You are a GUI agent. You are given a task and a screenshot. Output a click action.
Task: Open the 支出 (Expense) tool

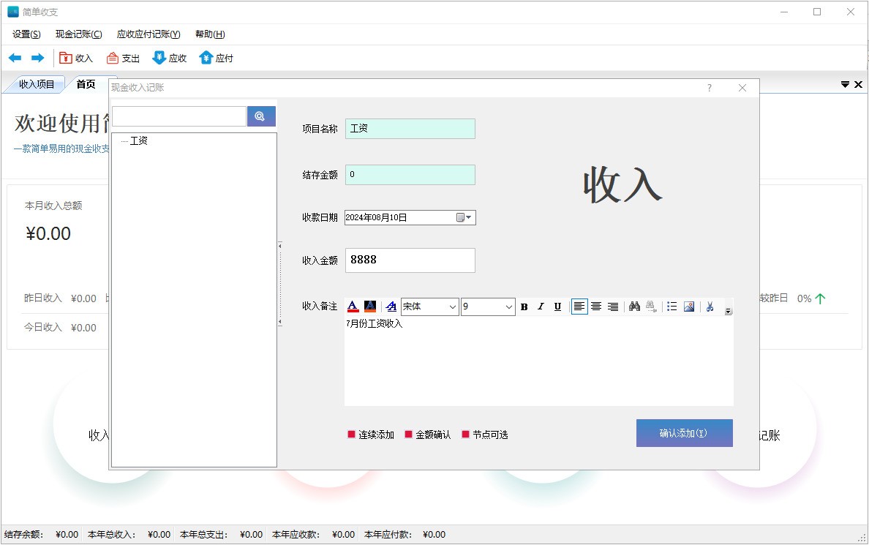pos(122,58)
